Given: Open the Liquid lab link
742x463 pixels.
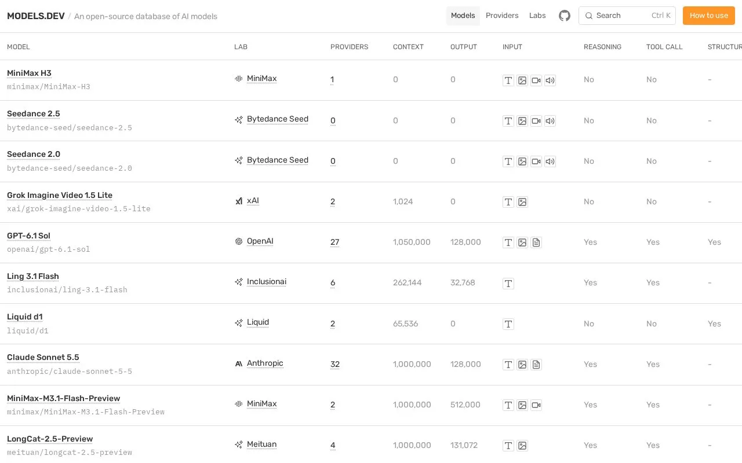Looking at the screenshot, I should point(258,322).
